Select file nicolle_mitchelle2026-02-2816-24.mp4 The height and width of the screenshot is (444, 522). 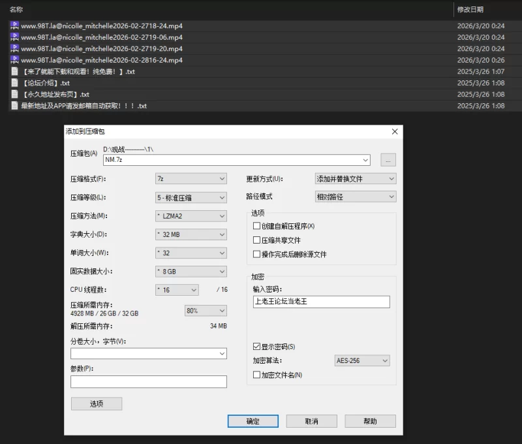(102, 60)
